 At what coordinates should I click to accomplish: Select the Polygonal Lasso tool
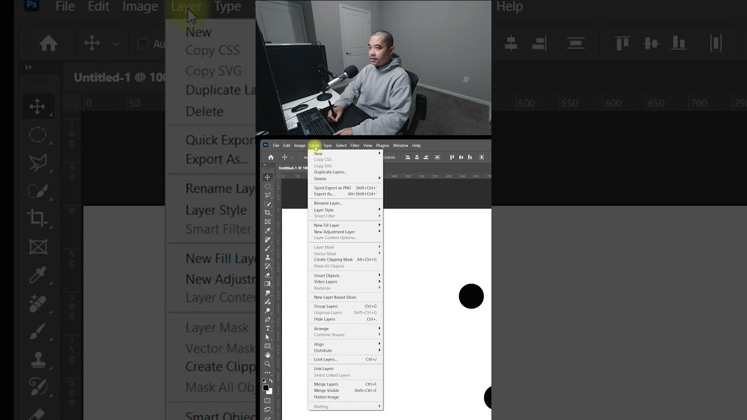[x=268, y=195]
